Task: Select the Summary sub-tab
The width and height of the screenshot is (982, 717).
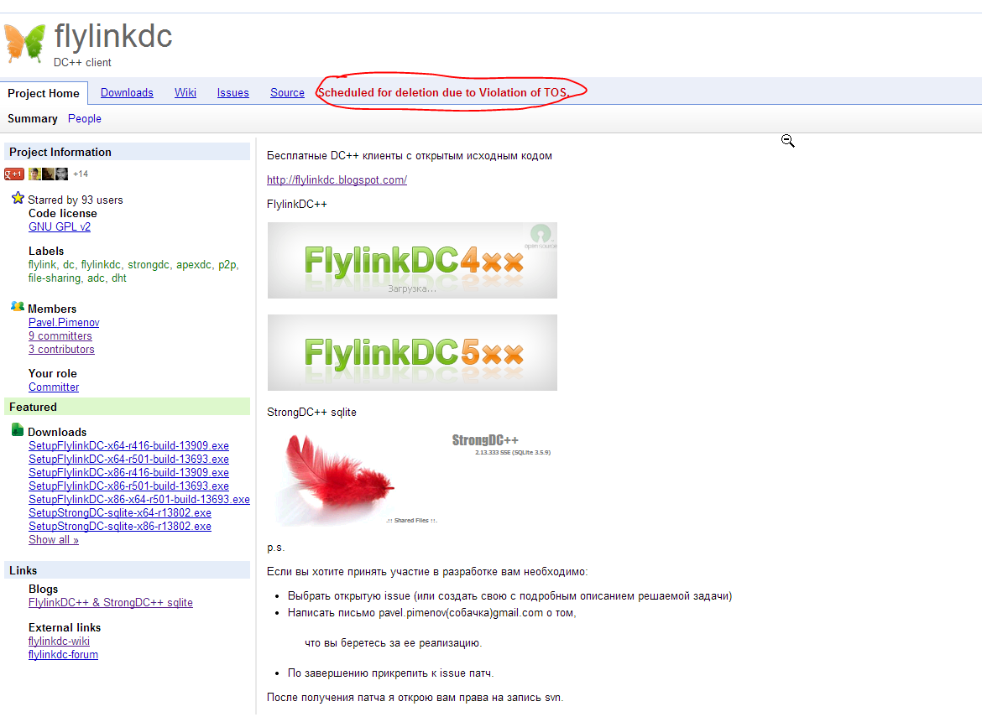Action: 33,119
